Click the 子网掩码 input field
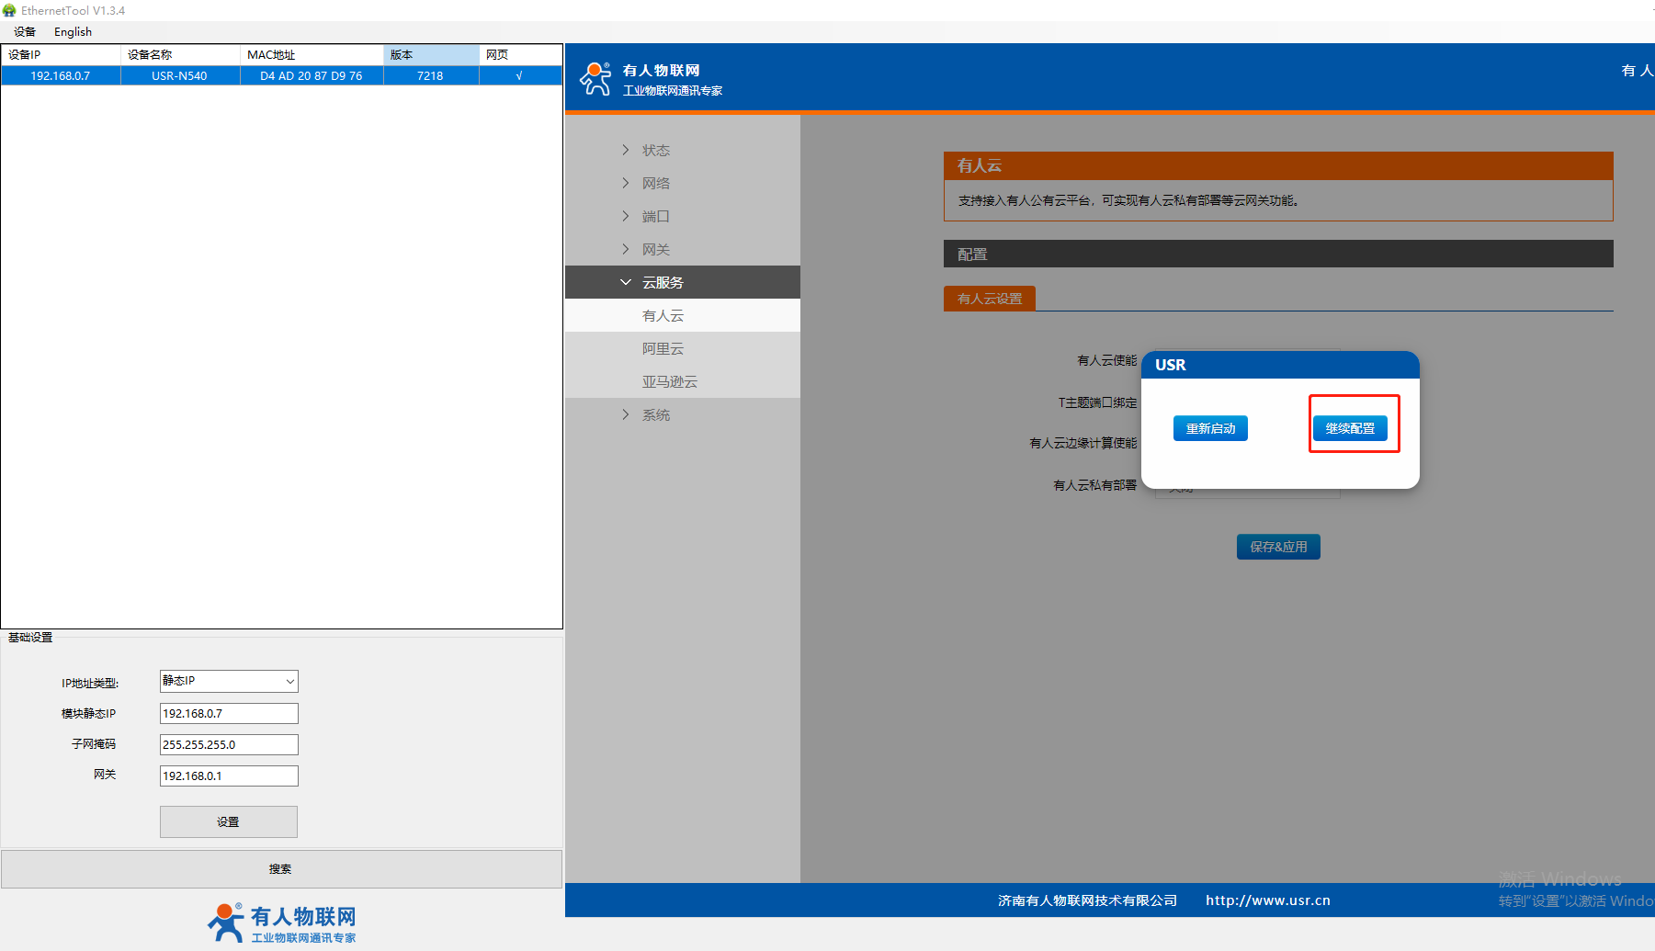Screen dimensions: 1655x951 [229, 744]
